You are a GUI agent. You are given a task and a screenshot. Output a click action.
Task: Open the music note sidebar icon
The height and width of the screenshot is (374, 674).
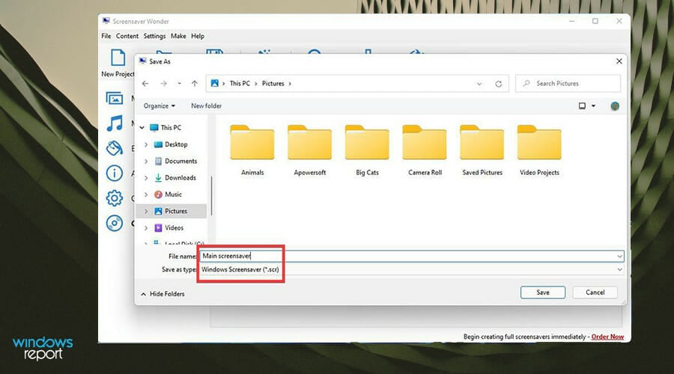[x=115, y=123]
